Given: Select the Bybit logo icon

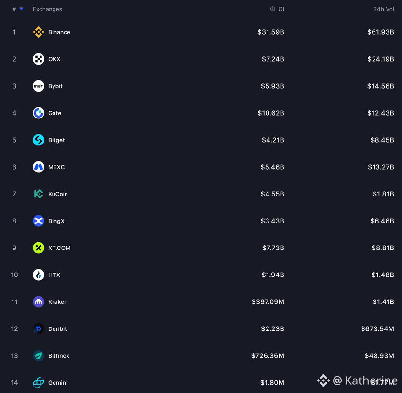Looking at the screenshot, I should [x=39, y=86].
